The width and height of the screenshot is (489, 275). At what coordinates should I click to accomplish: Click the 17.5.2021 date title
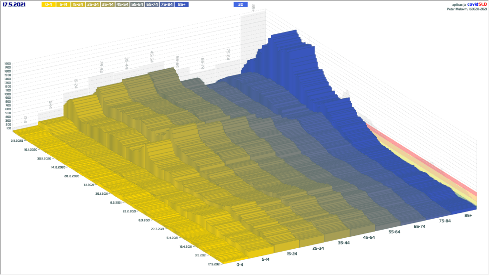click(x=14, y=4)
